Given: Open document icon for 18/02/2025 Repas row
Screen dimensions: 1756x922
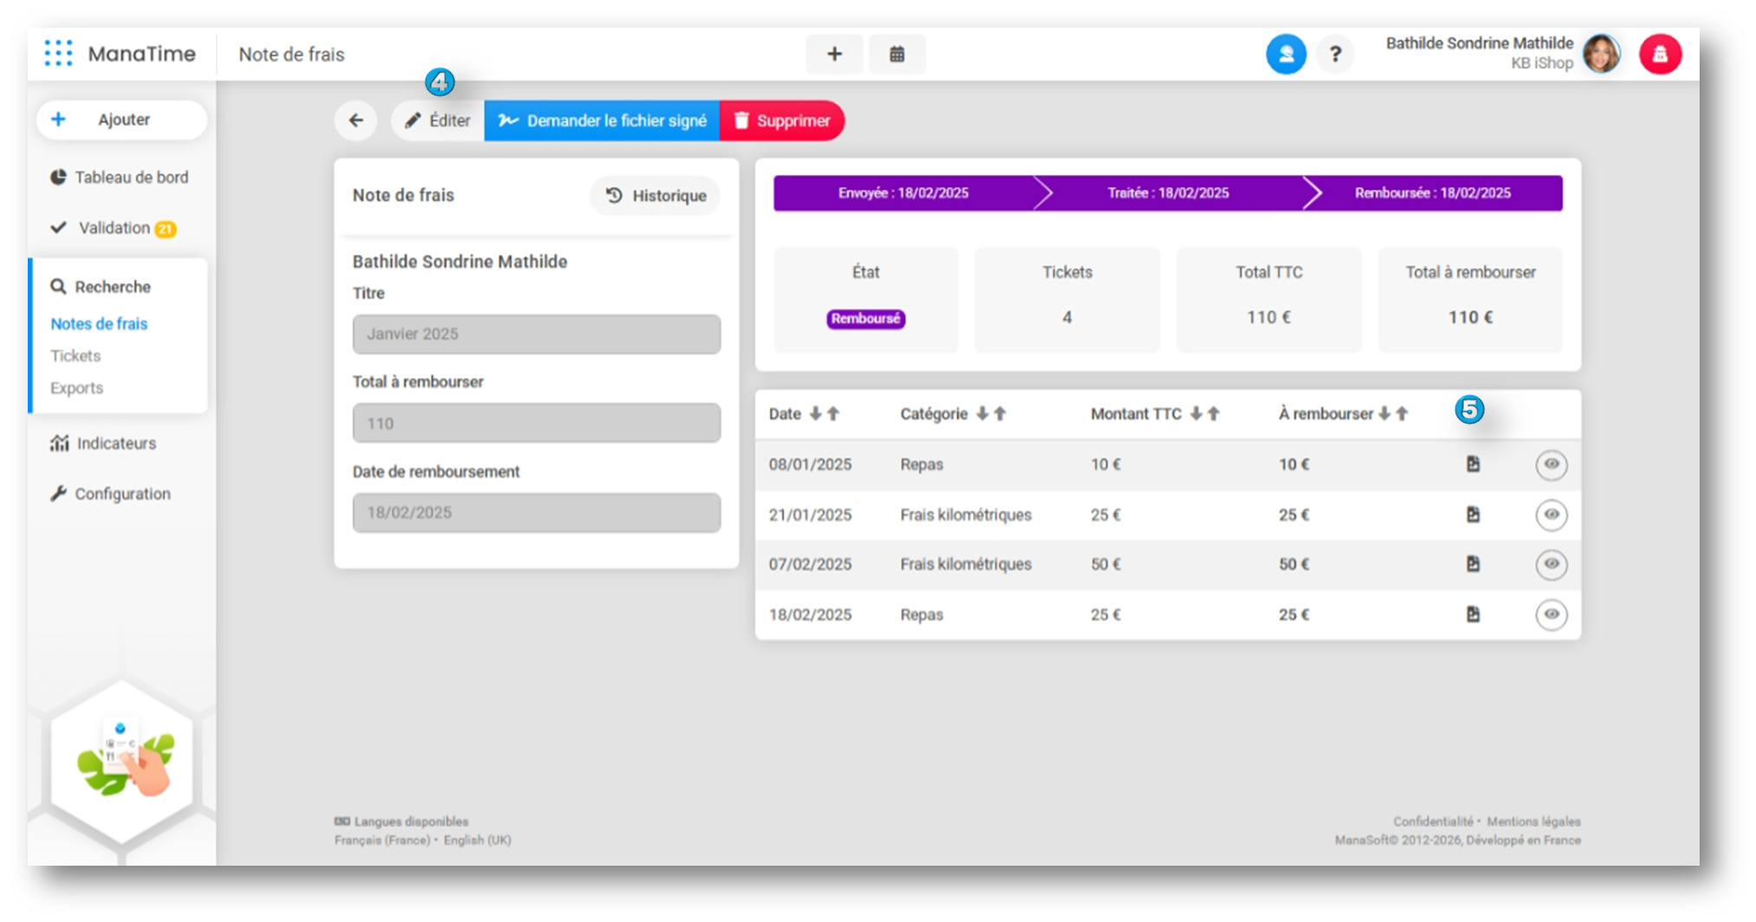Looking at the screenshot, I should pos(1472,614).
